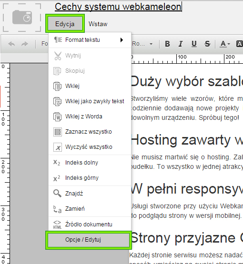Click the scissors icon beside Wytnij

click(58, 56)
